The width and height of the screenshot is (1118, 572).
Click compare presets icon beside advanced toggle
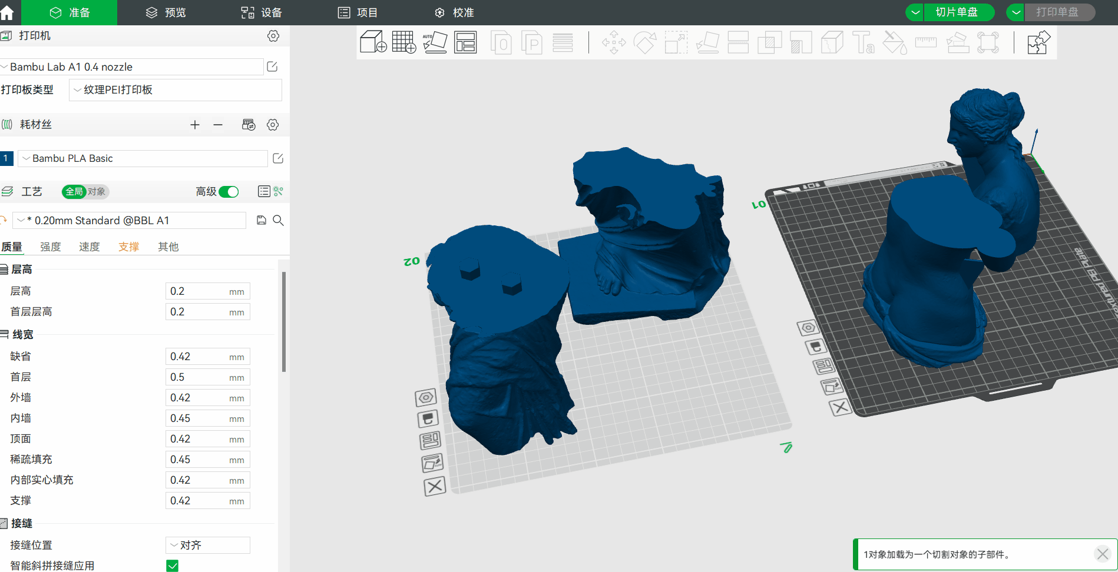(x=279, y=191)
